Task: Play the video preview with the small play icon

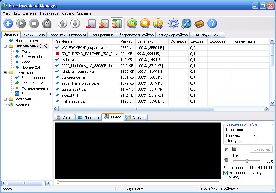Action: pyautogui.click(x=227, y=149)
